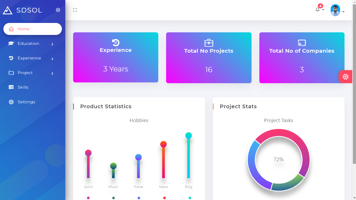Screen dimensions: 356x200
Task: Toggle the red News legend dot
Action: [x=165, y=198]
